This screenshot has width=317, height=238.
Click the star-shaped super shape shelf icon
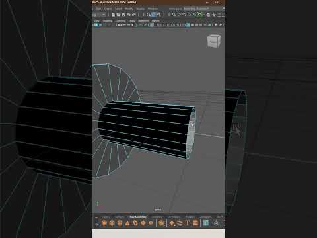(x=172, y=223)
